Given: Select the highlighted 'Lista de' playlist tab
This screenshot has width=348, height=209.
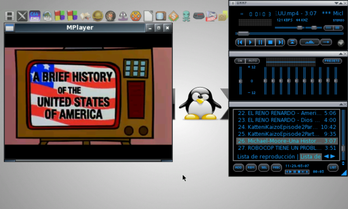Looking at the screenshot, I should [310, 157].
